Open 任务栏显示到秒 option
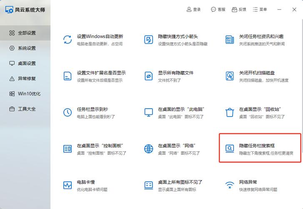 click(x=93, y=110)
